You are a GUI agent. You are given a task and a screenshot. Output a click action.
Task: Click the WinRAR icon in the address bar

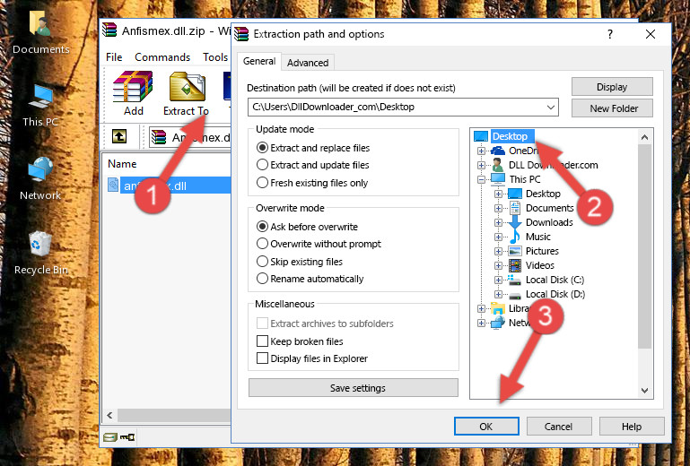(x=159, y=138)
